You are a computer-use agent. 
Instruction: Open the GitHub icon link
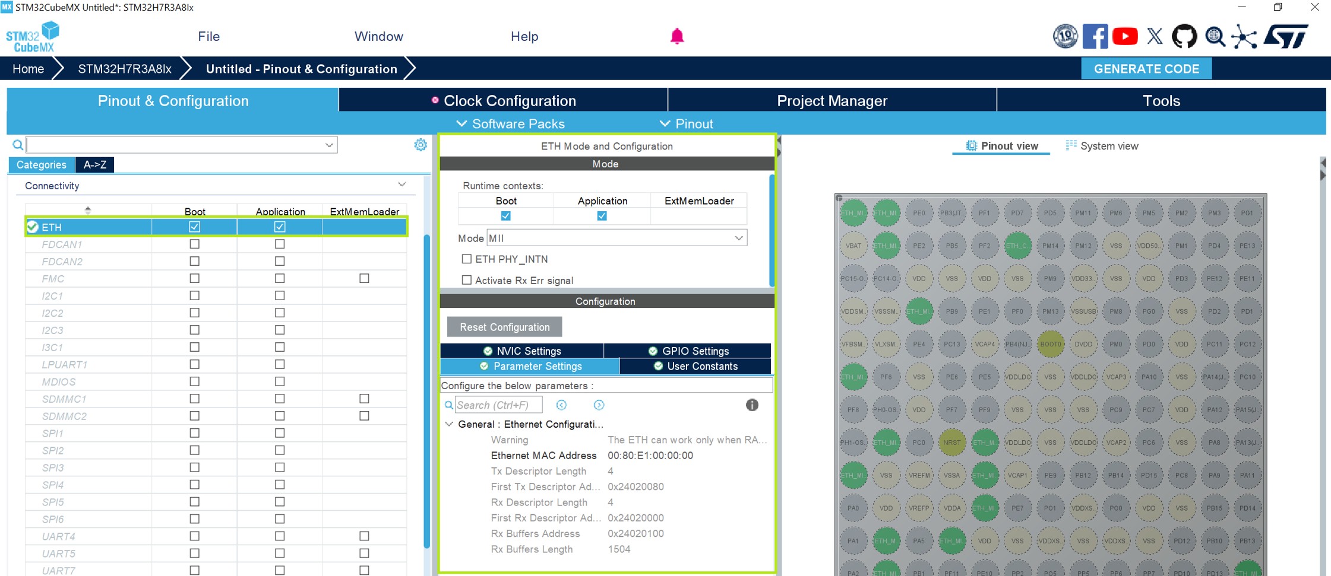pyautogui.click(x=1184, y=36)
